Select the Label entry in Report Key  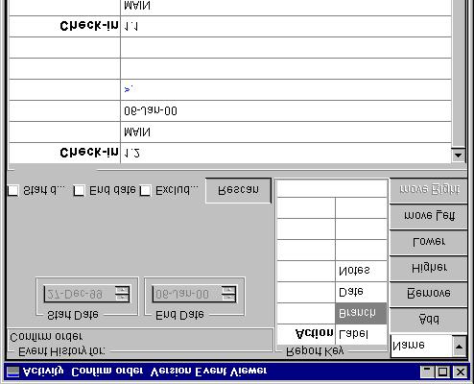pos(361,334)
